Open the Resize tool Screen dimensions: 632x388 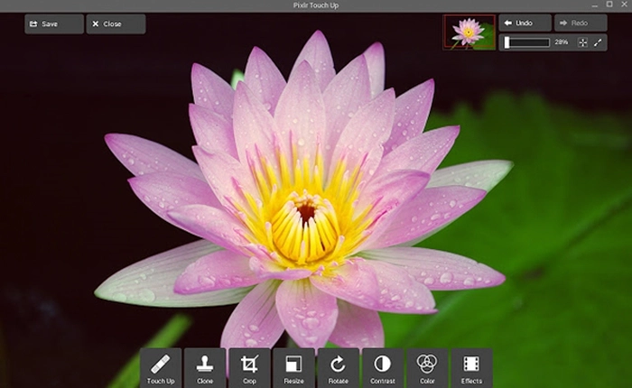293,368
